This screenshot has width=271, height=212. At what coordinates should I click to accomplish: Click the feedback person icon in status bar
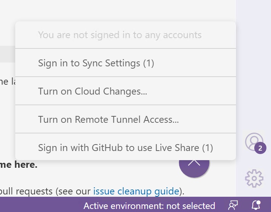233,206
